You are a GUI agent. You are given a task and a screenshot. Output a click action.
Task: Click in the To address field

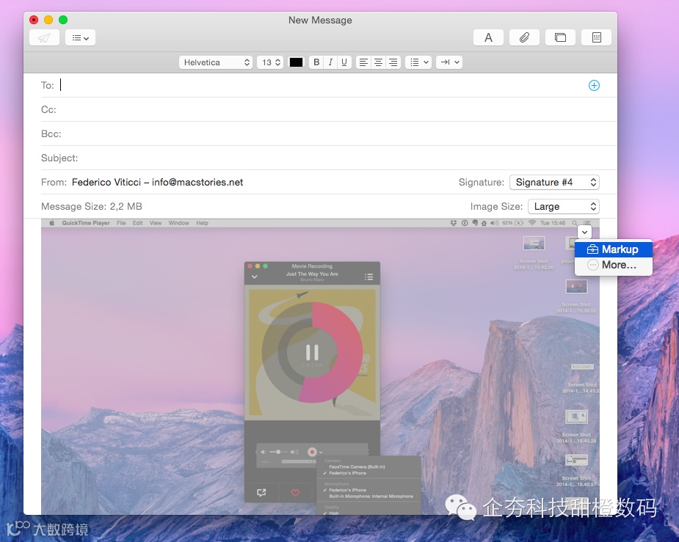point(321,85)
